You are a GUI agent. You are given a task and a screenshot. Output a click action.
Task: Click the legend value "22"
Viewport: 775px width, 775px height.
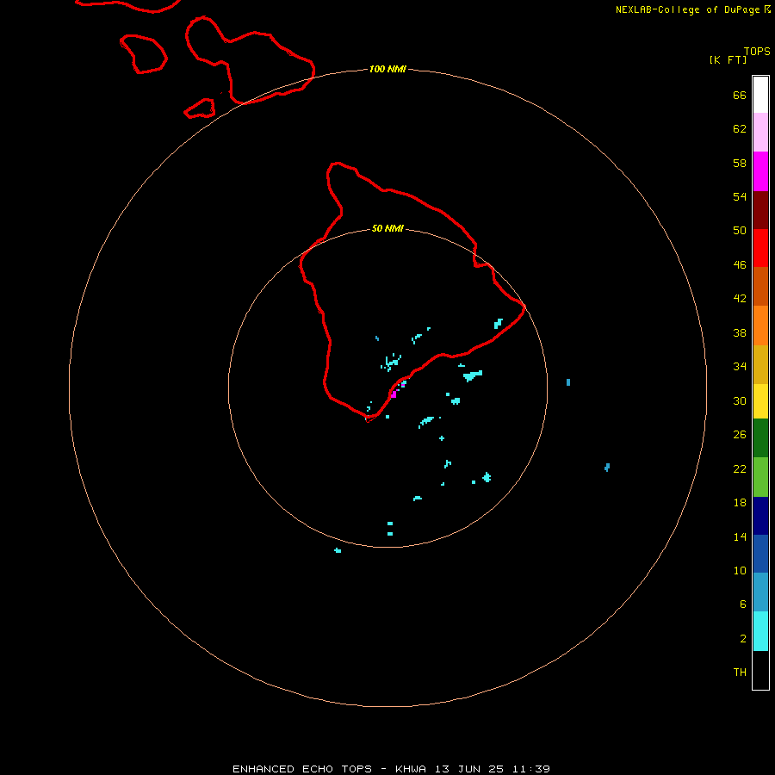[740, 468]
